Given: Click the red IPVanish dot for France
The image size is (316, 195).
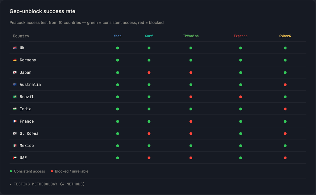Looking at the screenshot, I should point(191,122).
